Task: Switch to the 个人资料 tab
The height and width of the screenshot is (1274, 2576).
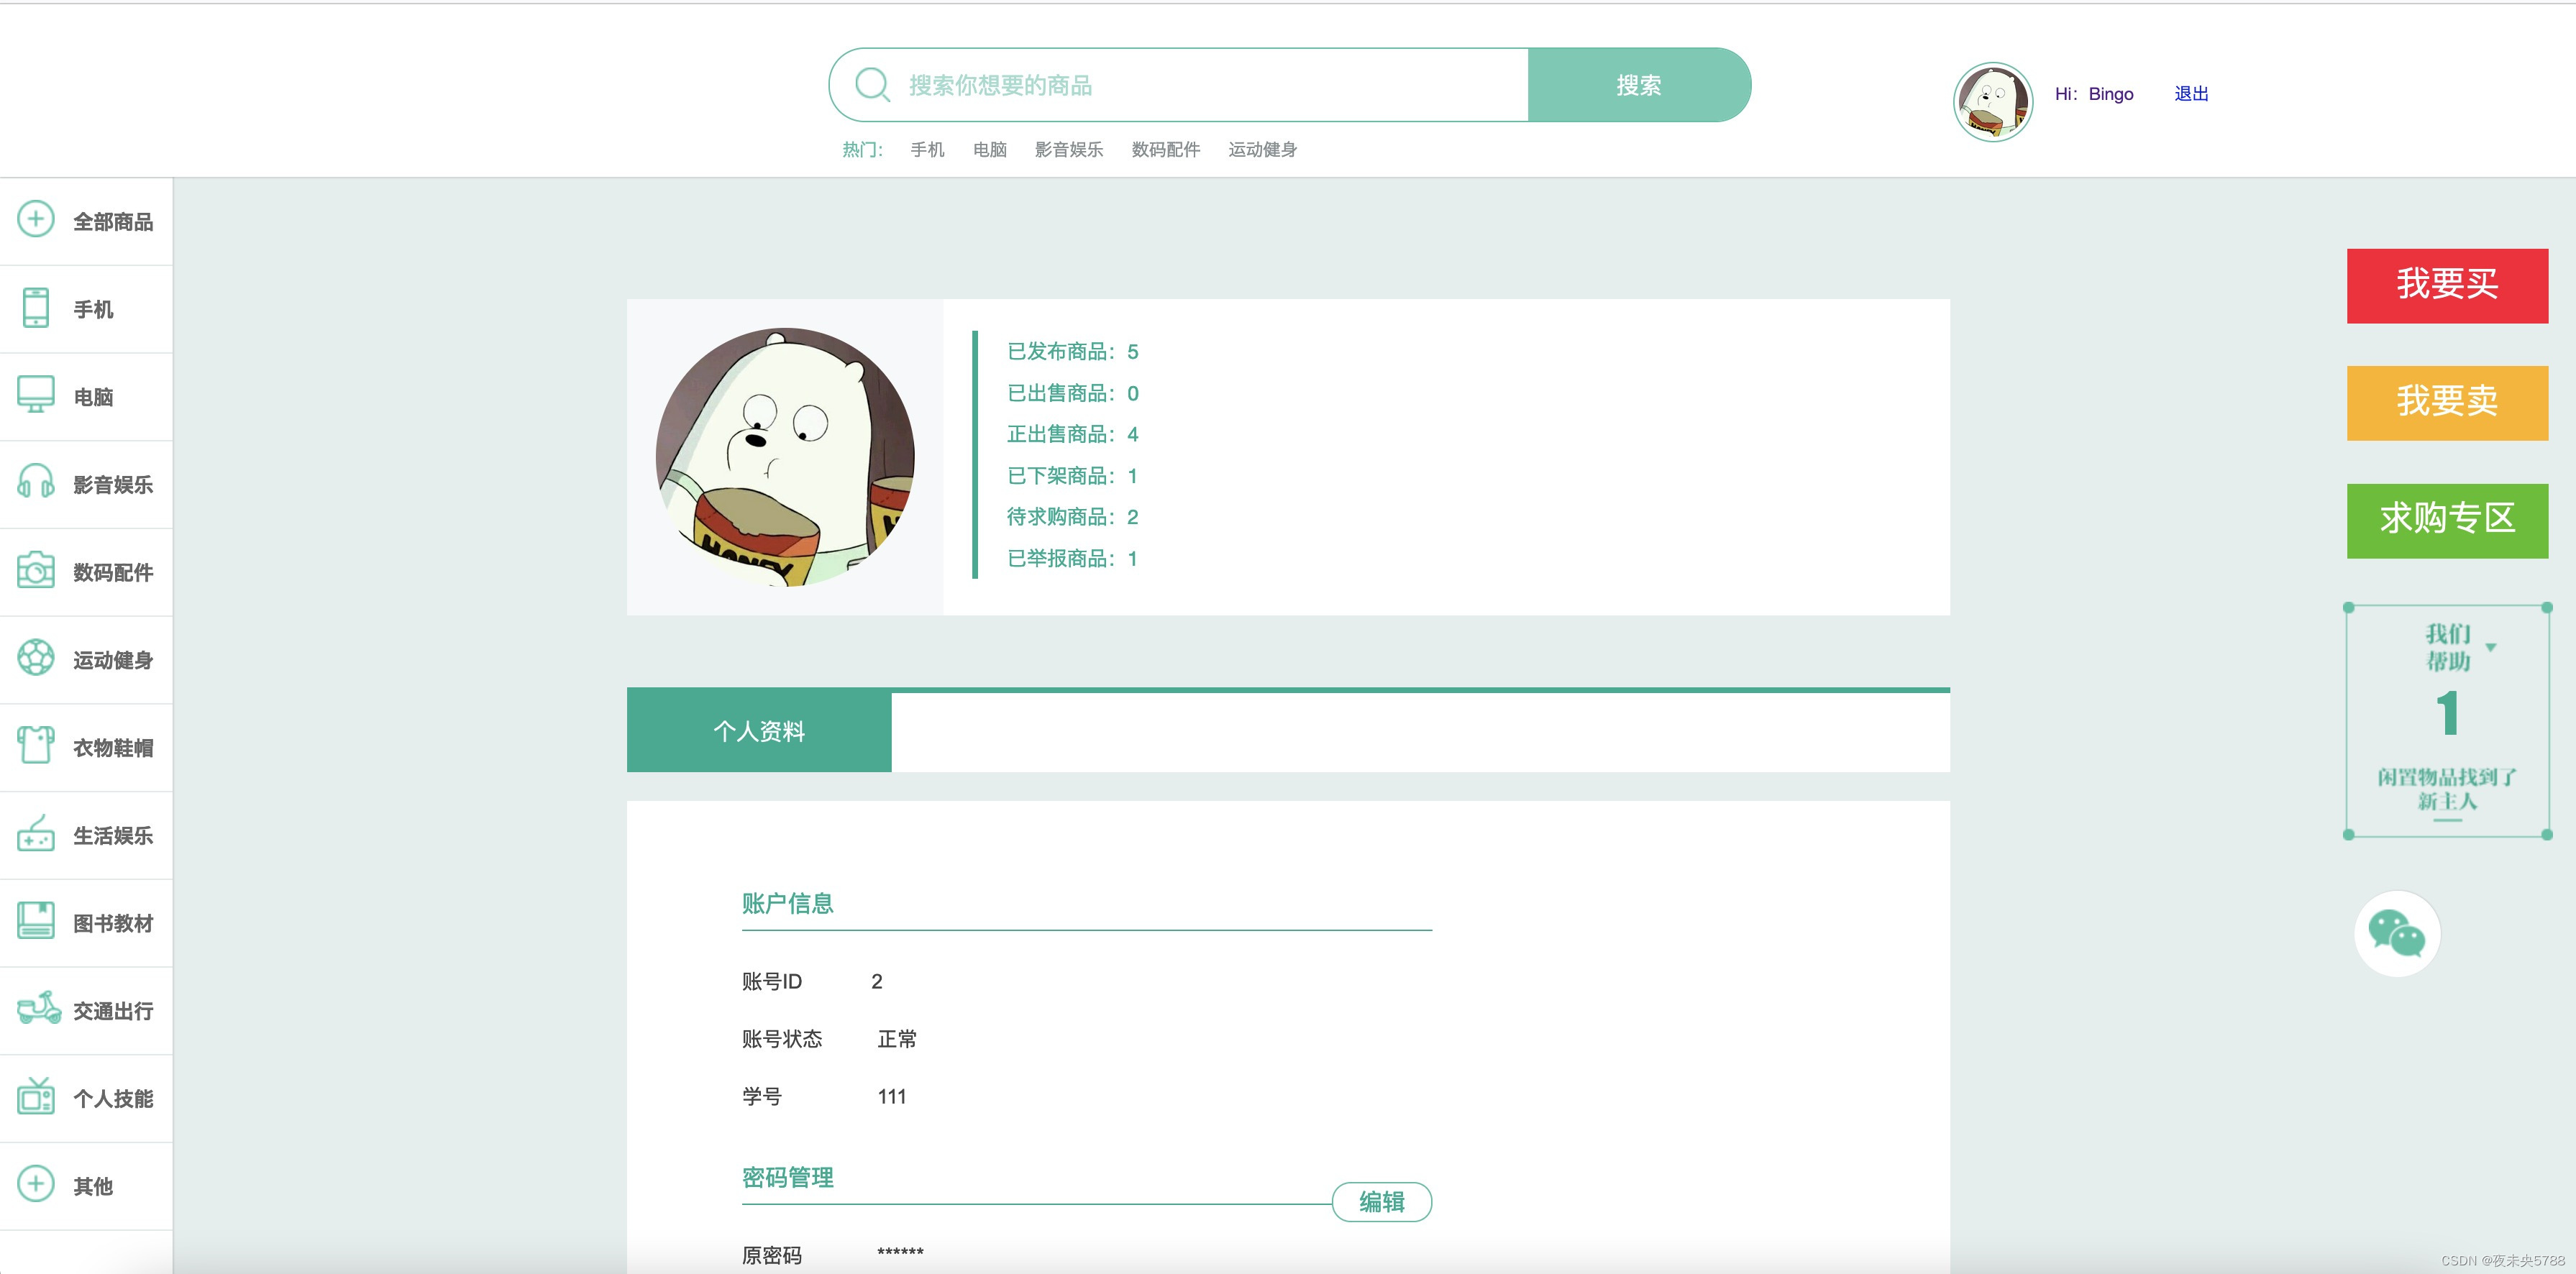Action: point(759,731)
